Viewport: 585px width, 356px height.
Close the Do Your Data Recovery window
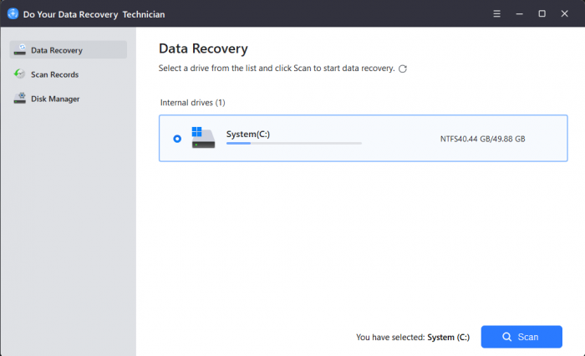(x=565, y=13)
